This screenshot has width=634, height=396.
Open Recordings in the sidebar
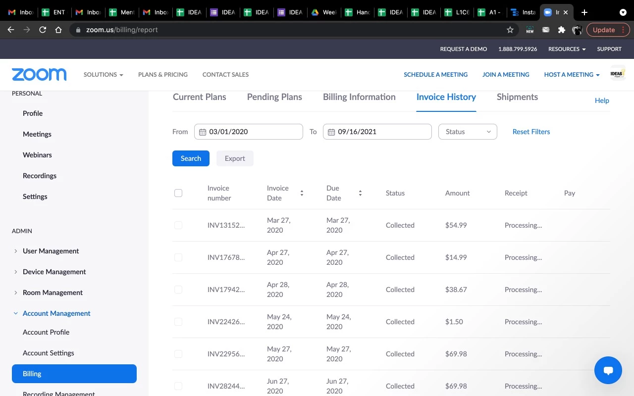point(40,176)
